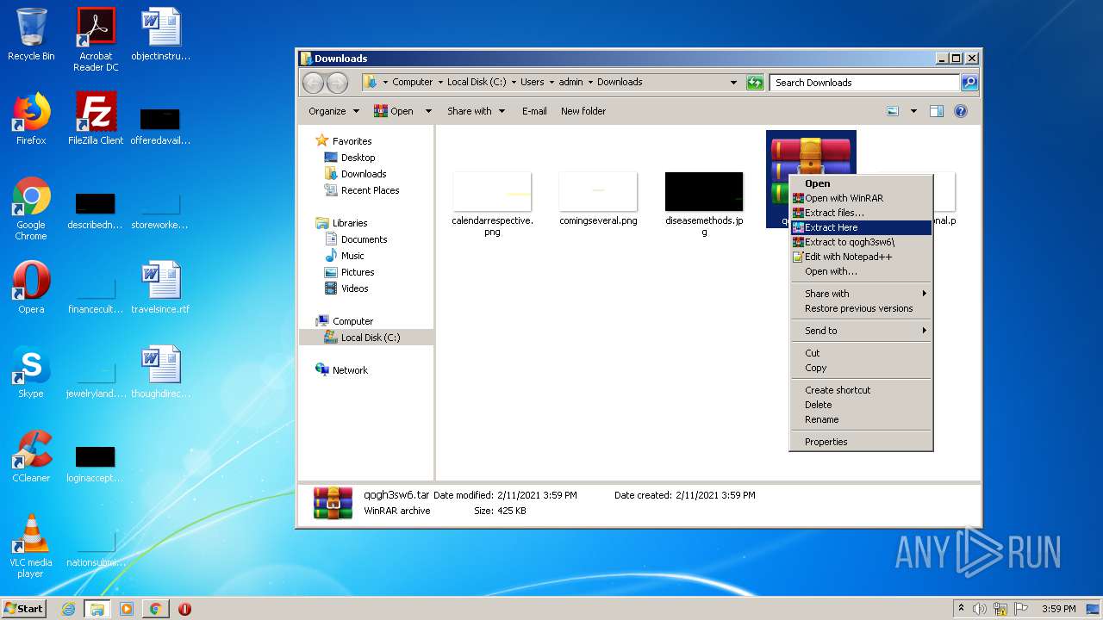Click the volume speaker tray icon
Image resolution: width=1103 pixels, height=620 pixels.
click(980, 609)
